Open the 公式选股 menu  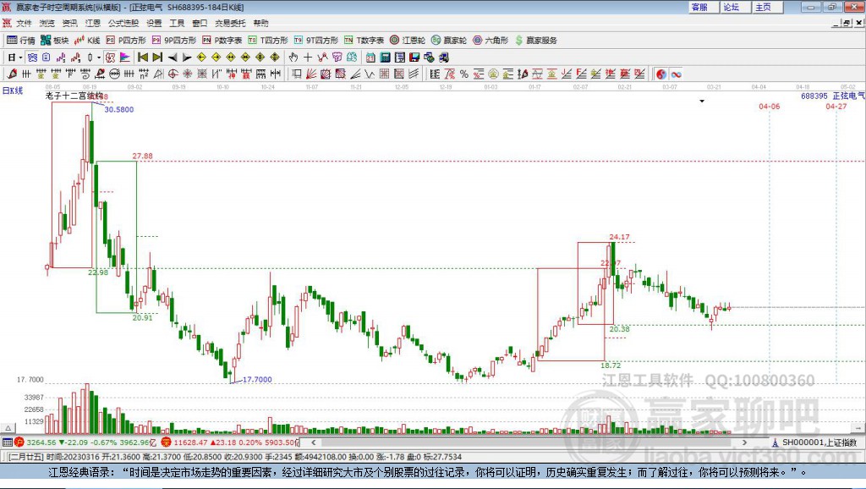pos(123,23)
